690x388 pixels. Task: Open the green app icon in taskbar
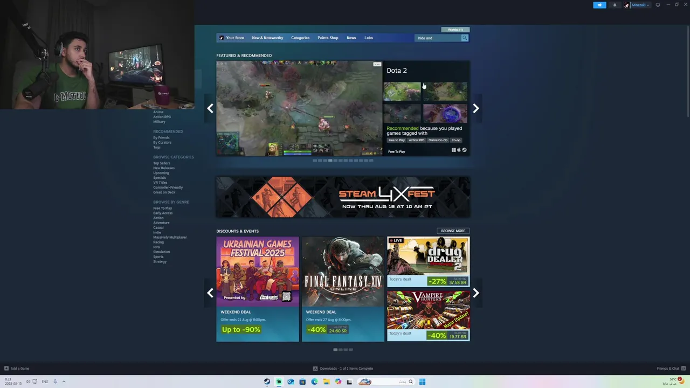[279, 382]
